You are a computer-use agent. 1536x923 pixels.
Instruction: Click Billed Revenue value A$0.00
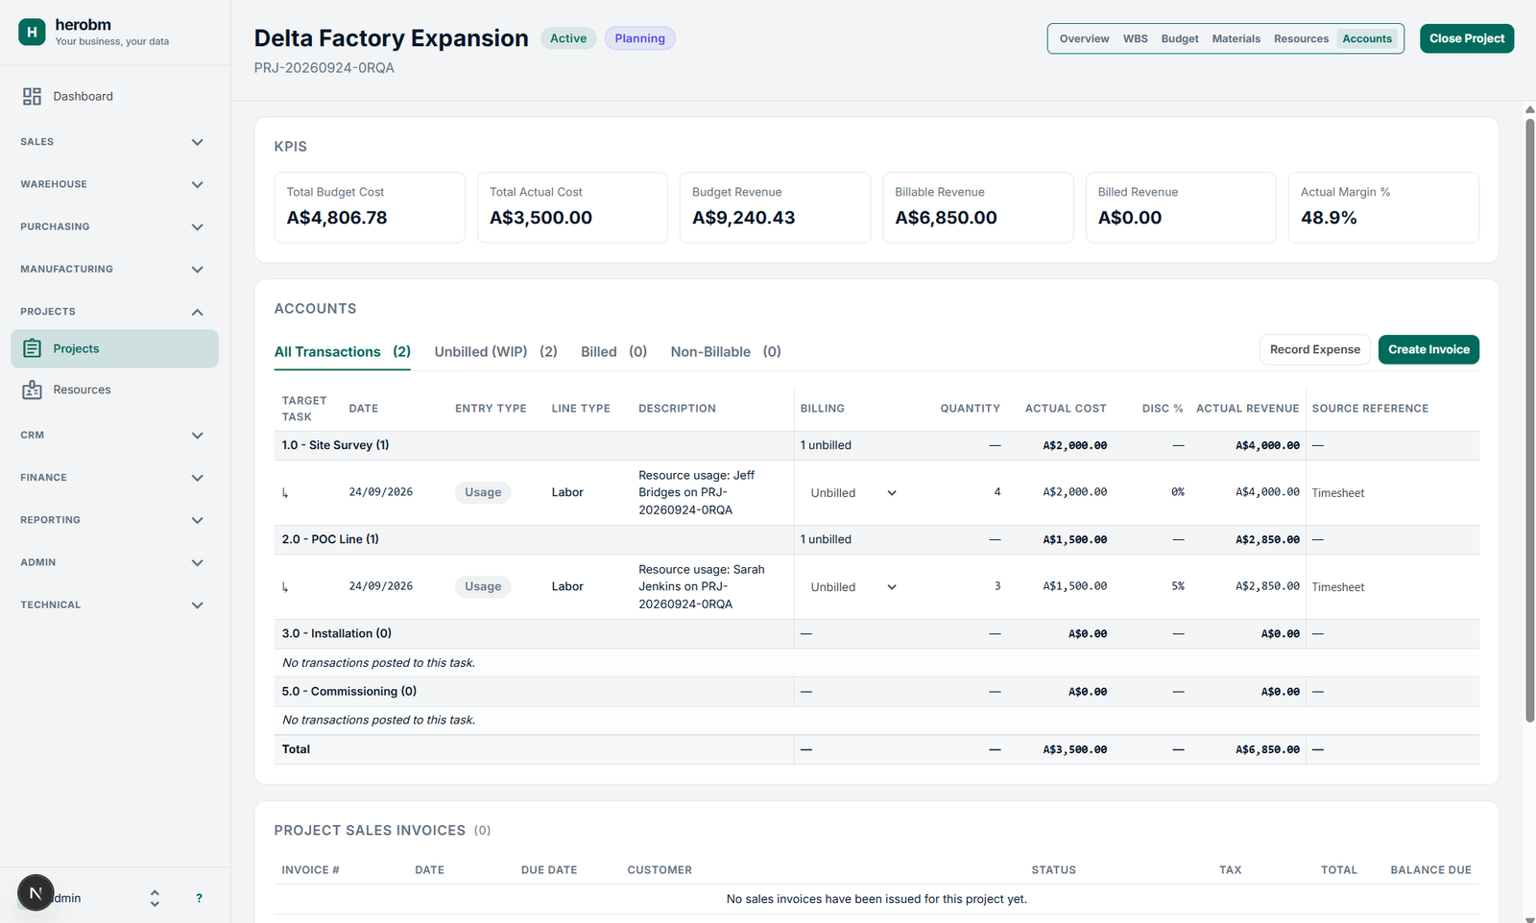1130,218
